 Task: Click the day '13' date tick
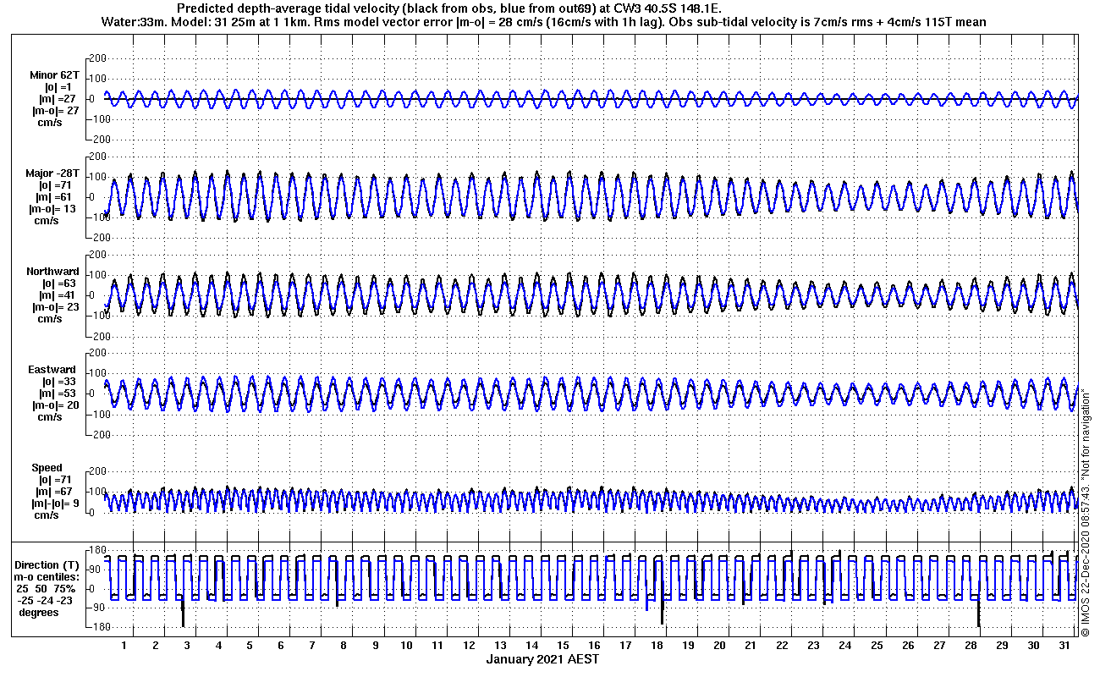[500, 646]
